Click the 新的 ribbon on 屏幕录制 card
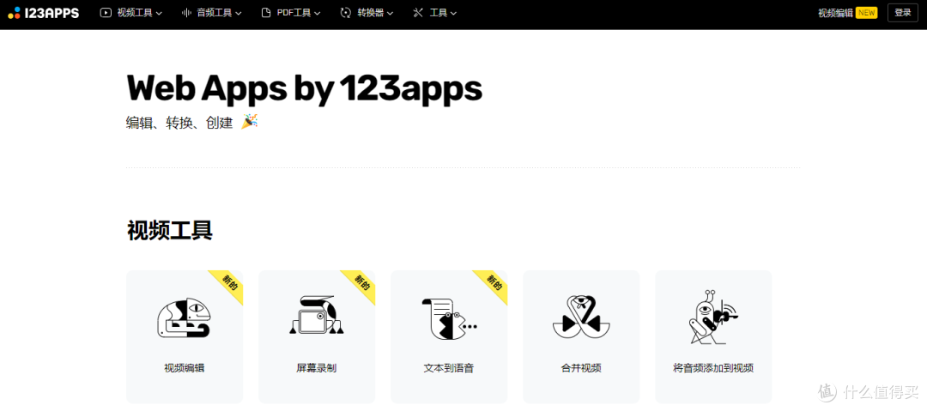 tap(362, 283)
